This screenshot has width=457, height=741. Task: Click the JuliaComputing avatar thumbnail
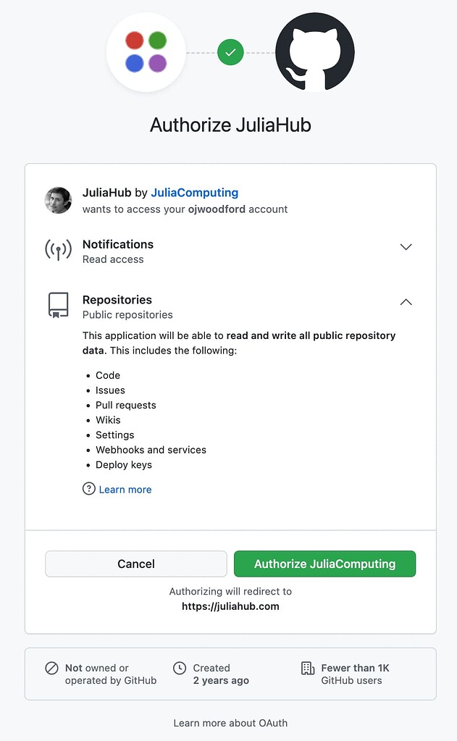58,201
